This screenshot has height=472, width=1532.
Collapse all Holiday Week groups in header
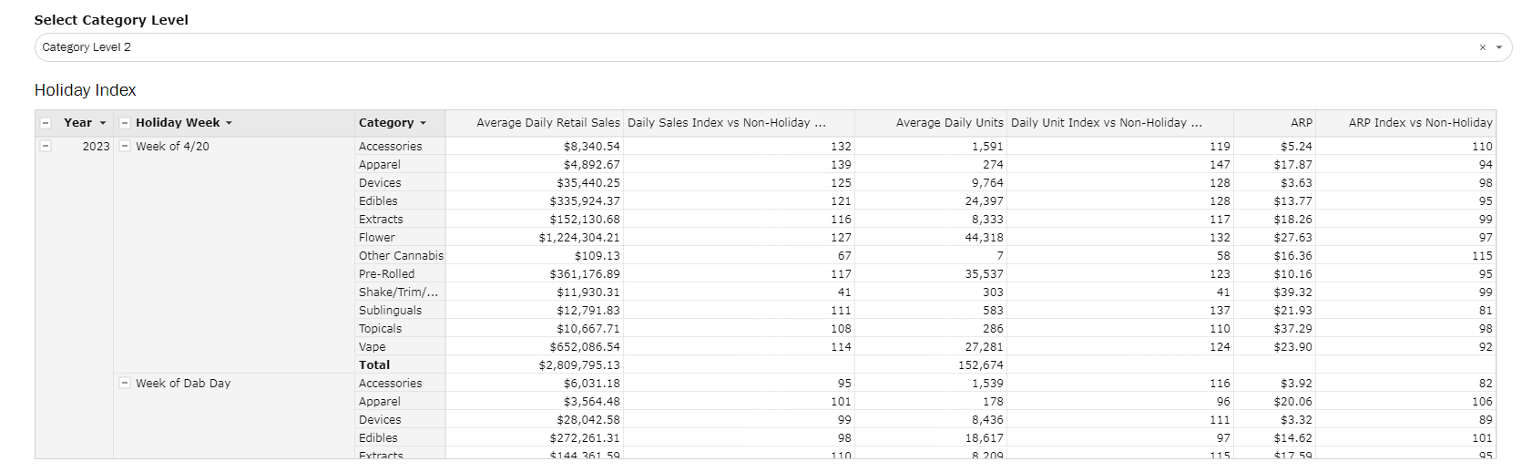coord(125,123)
